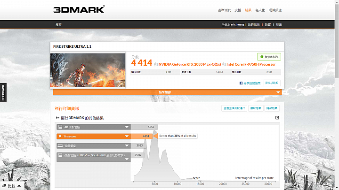Open the 4K gaming PC dropdown arrow
Screen dimensions: 339x190
click(127, 127)
